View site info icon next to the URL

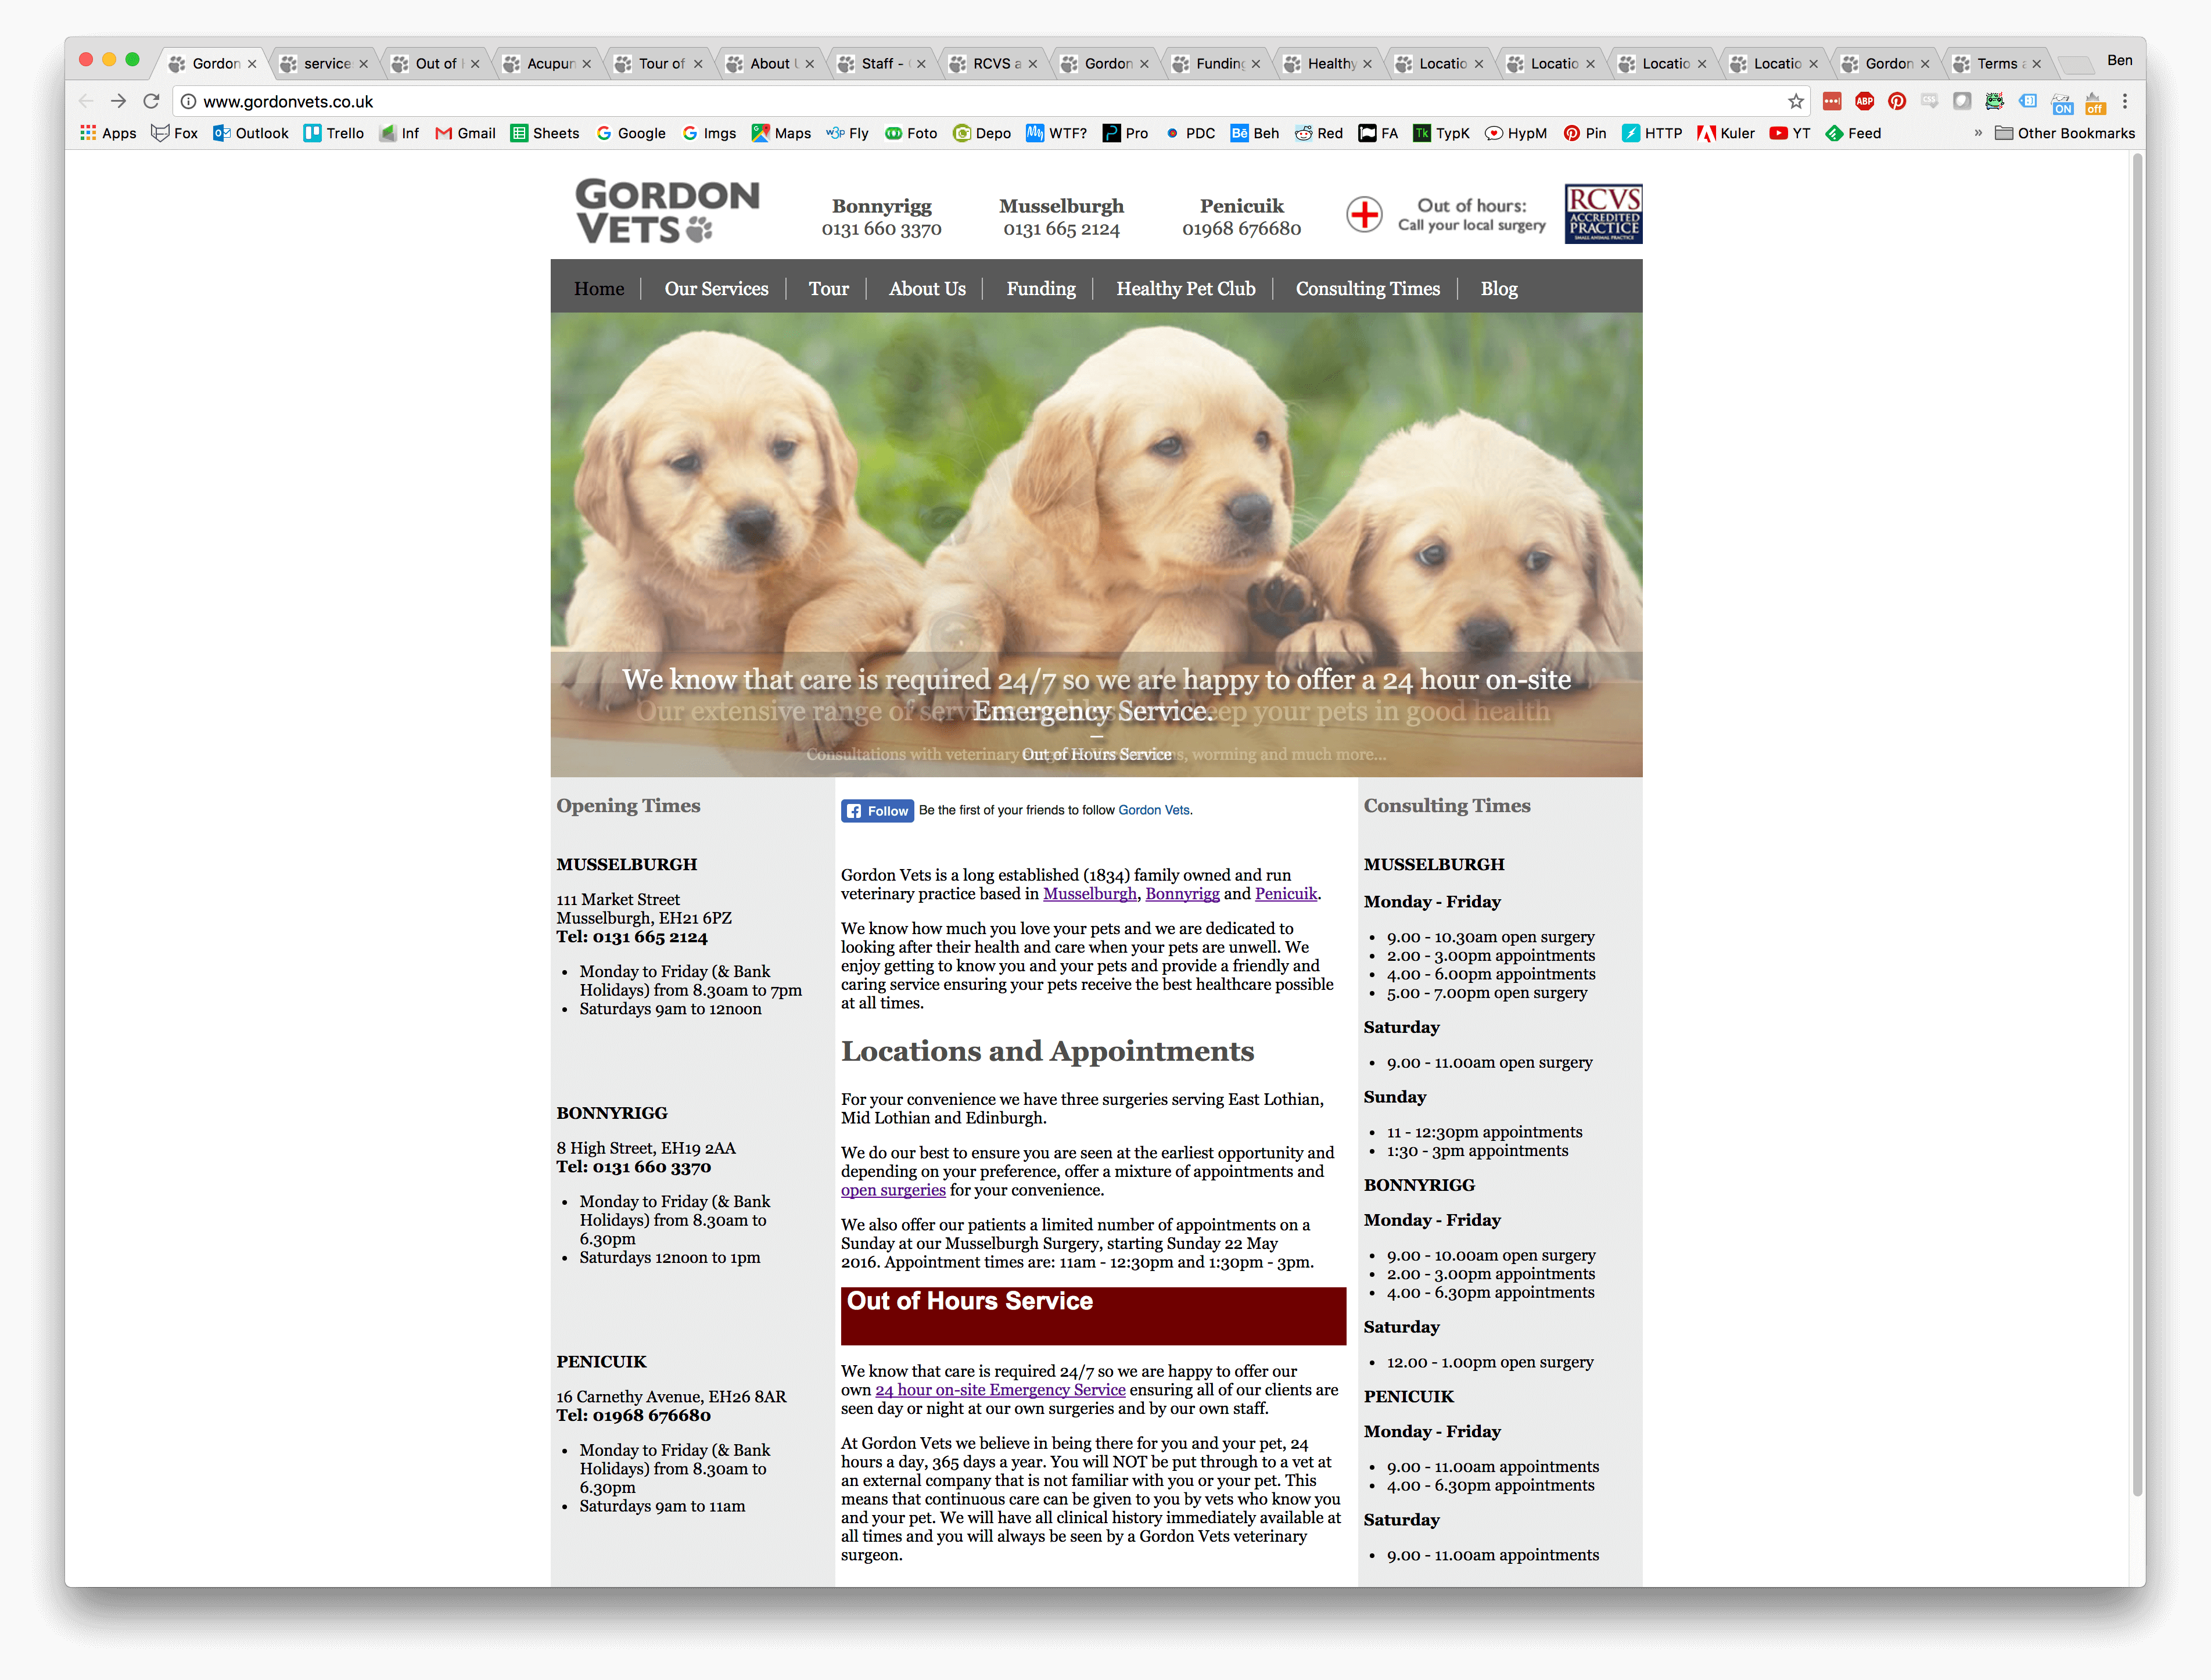coord(188,101)
